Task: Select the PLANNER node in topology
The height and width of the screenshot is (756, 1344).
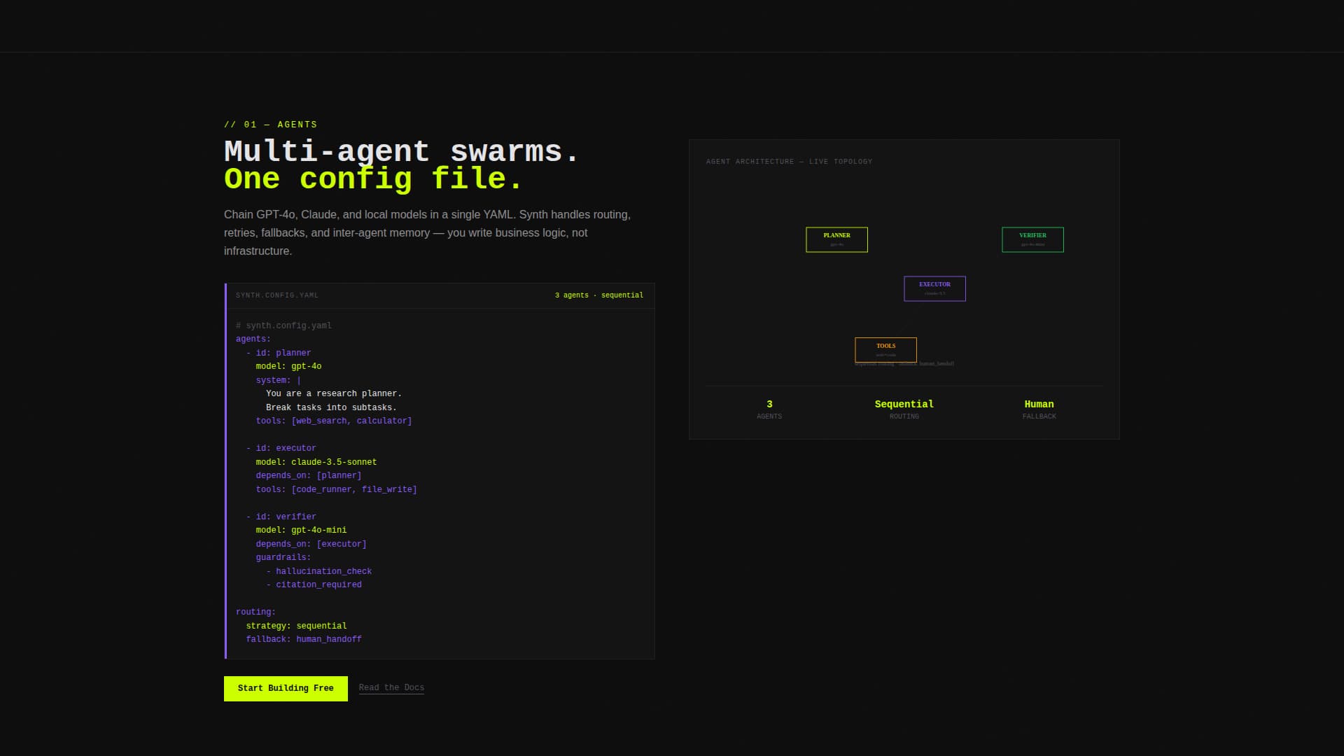Action: click(x=836, y=239)
